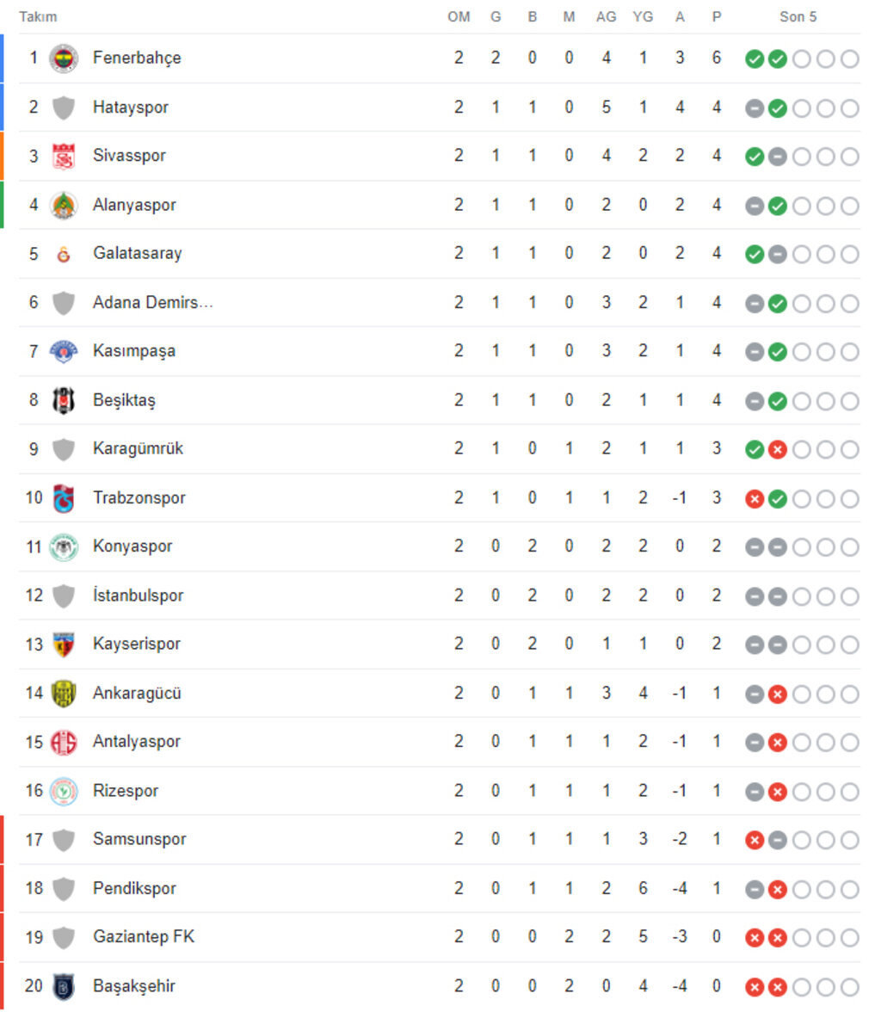881x1012 pixels.
Task: Click the Galatasaray crest icon
Action: (64, 254)
